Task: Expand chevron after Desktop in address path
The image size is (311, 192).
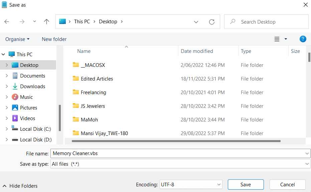Action: tap(122, 22)
